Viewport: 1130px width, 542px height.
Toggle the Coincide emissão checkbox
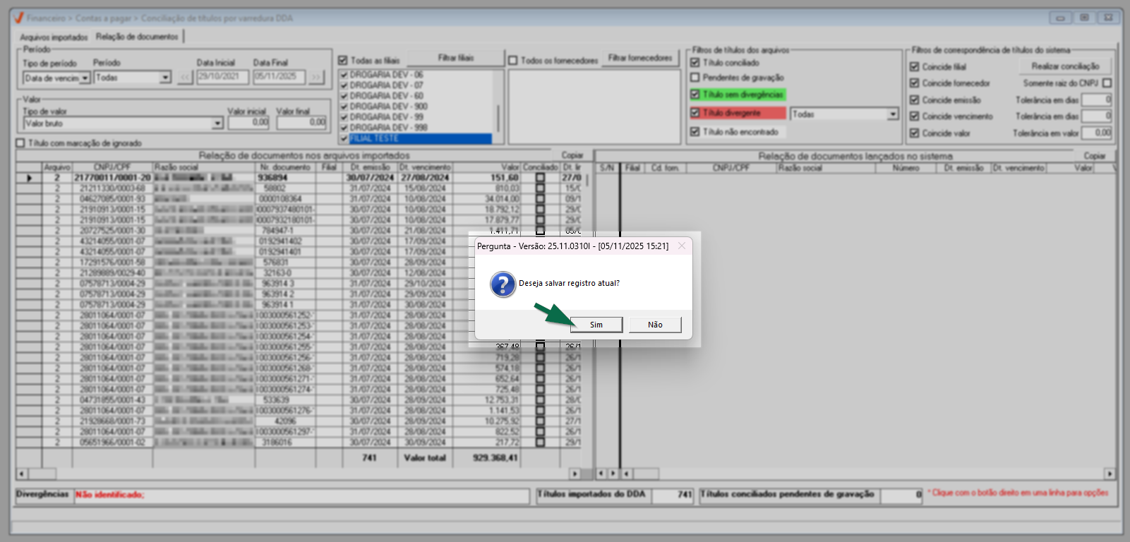[915, 100]
